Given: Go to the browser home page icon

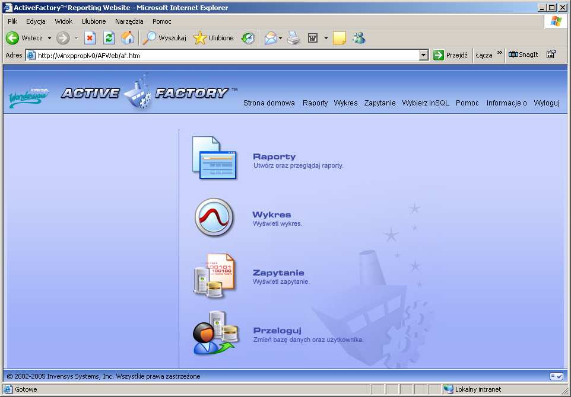Looking at the screenshot, I should pos(128,38).
